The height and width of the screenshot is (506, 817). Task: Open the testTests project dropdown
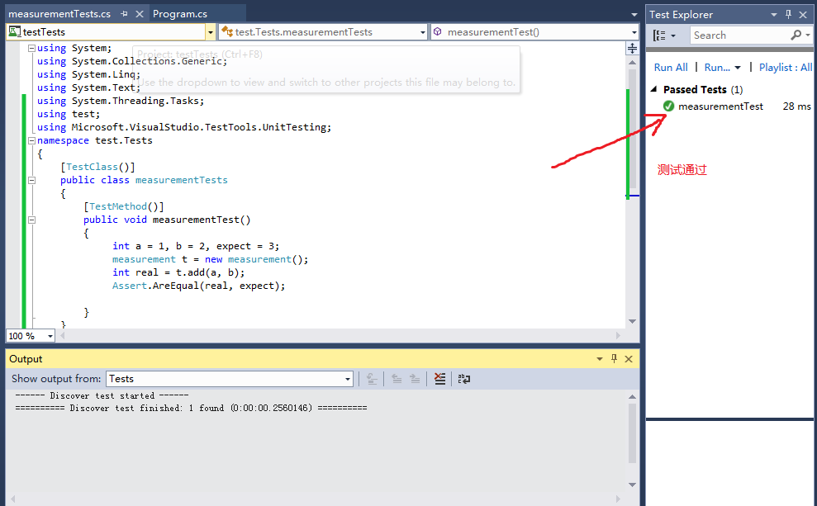click(210, 32)
